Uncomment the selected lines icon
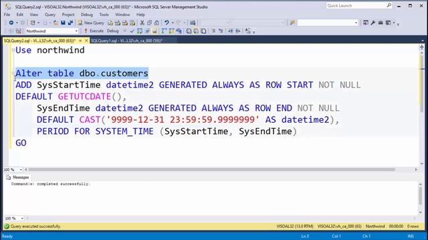Image resolution: width=428 pixels, height=240 pixels. (221, 31)
